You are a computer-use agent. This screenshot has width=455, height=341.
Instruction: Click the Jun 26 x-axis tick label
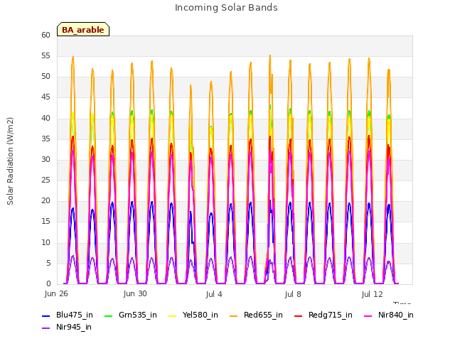tap(56, 293)
